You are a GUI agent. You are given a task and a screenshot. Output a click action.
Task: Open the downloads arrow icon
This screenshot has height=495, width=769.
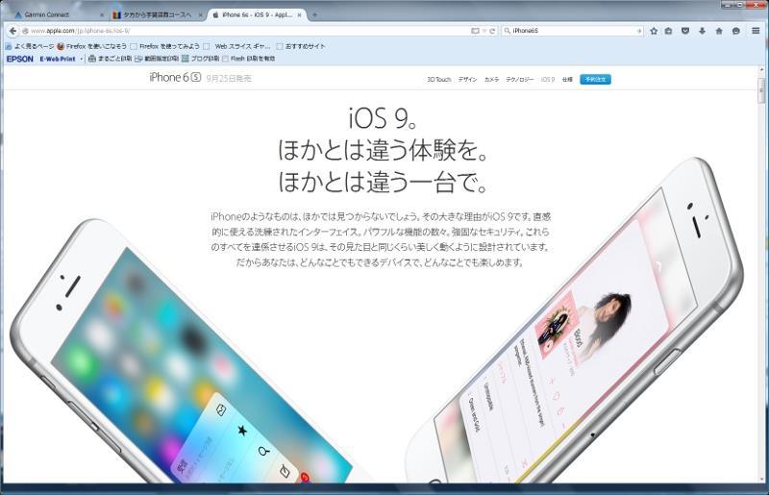(703, 31)
